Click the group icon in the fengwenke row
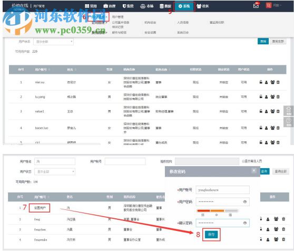 [276, 239]
